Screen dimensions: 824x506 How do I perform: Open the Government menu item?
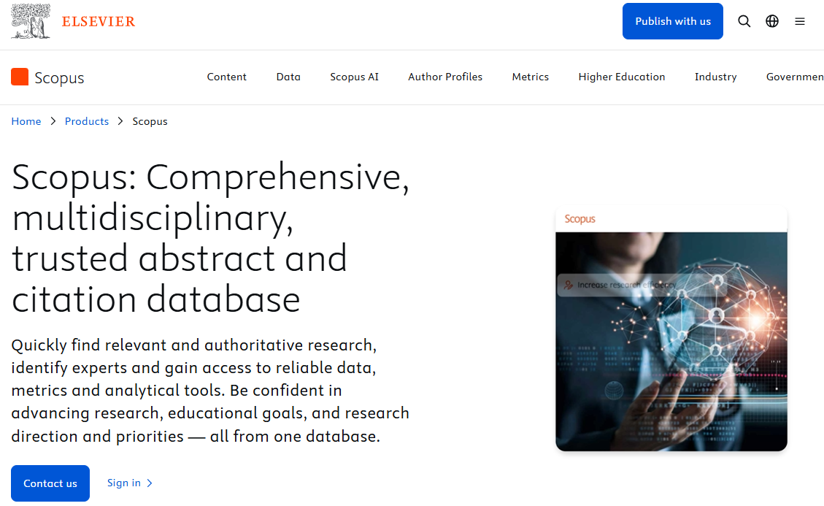pos(795,77)
